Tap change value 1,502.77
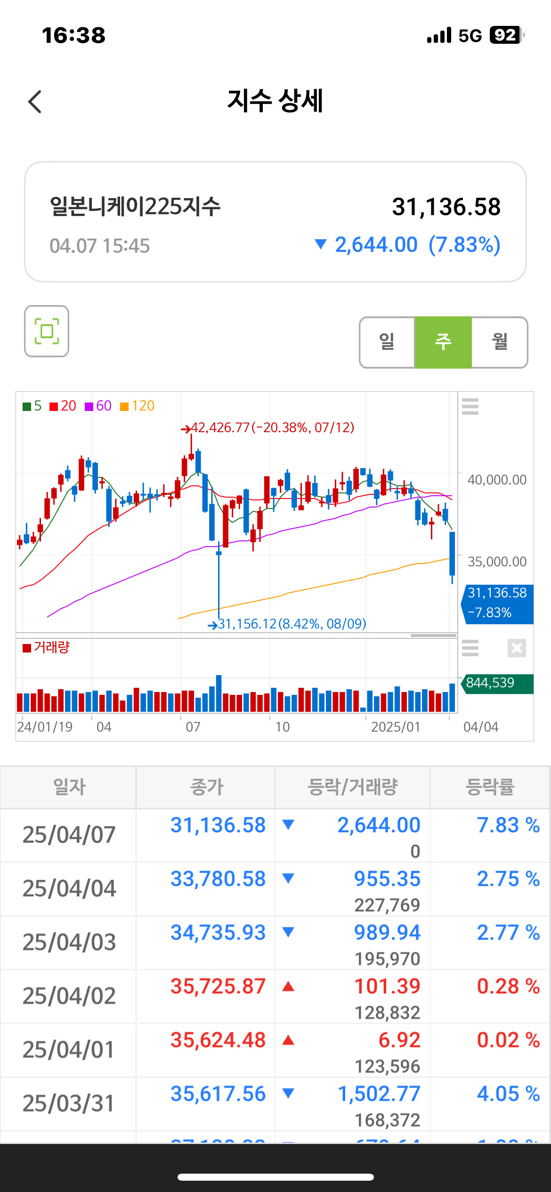551x1192 pixels. tap(379, 1094)
